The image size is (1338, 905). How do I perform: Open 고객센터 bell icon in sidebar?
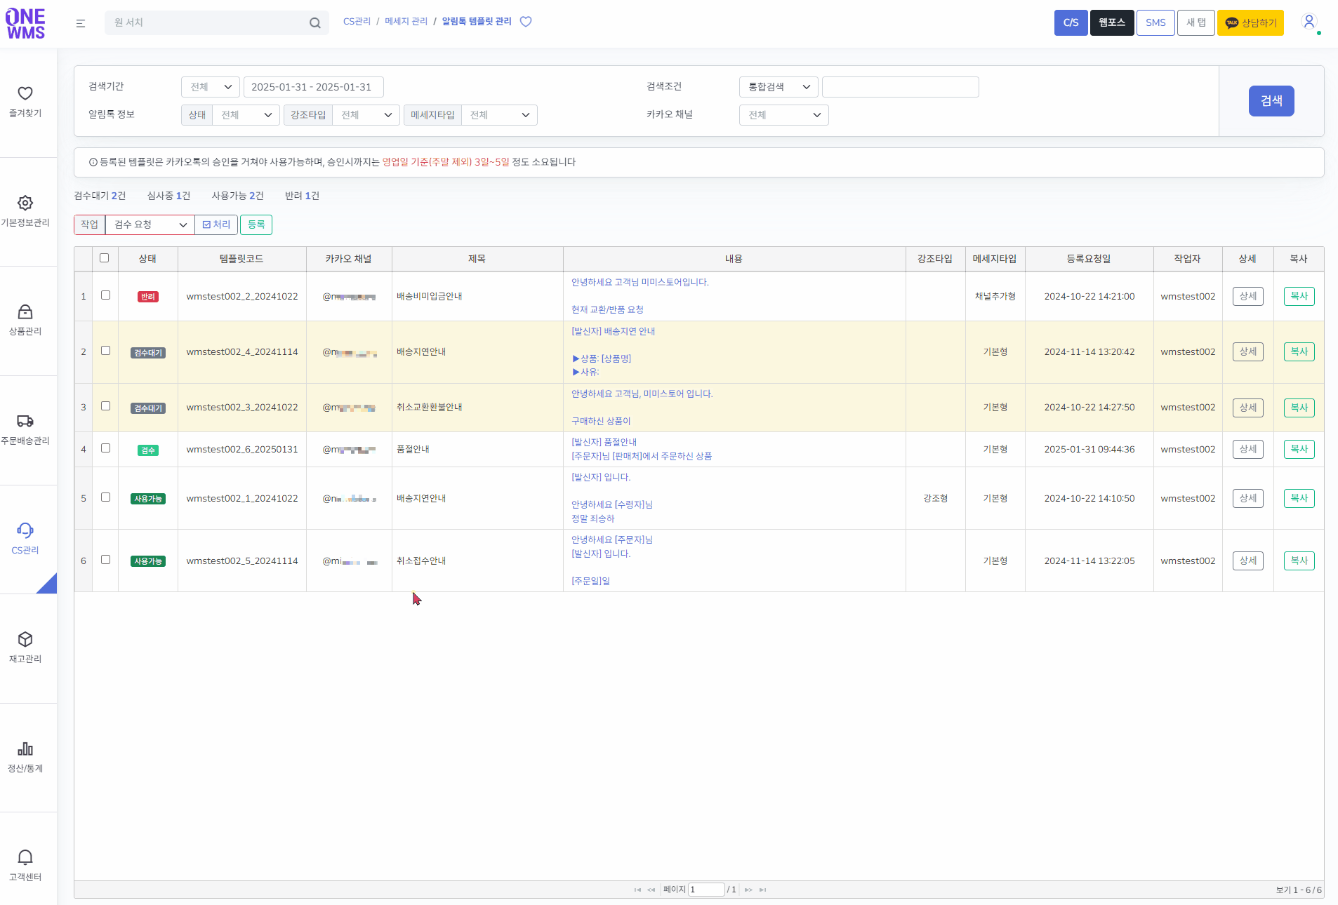pos(25,857)
